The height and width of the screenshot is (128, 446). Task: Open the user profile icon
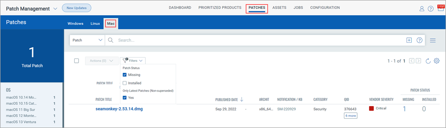(x=422, y=9)
